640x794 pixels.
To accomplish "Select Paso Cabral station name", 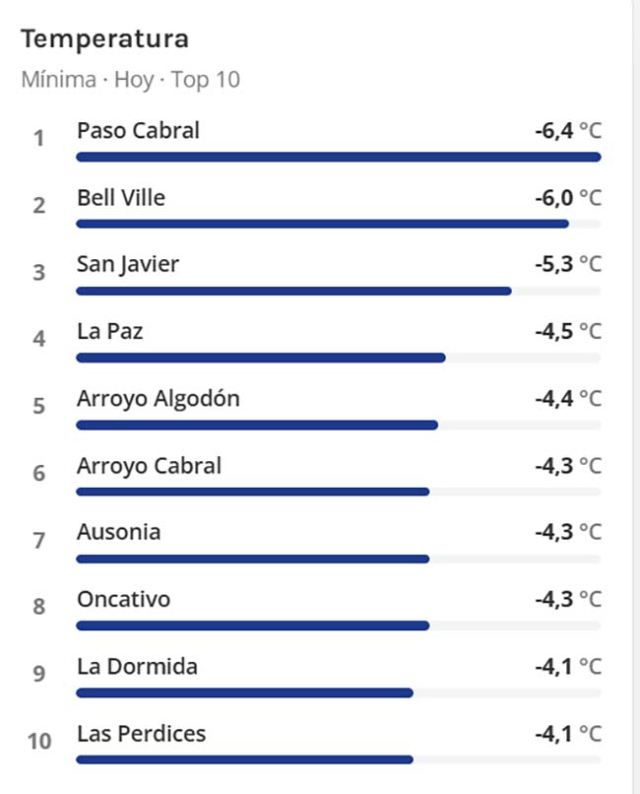I will 138,131.
